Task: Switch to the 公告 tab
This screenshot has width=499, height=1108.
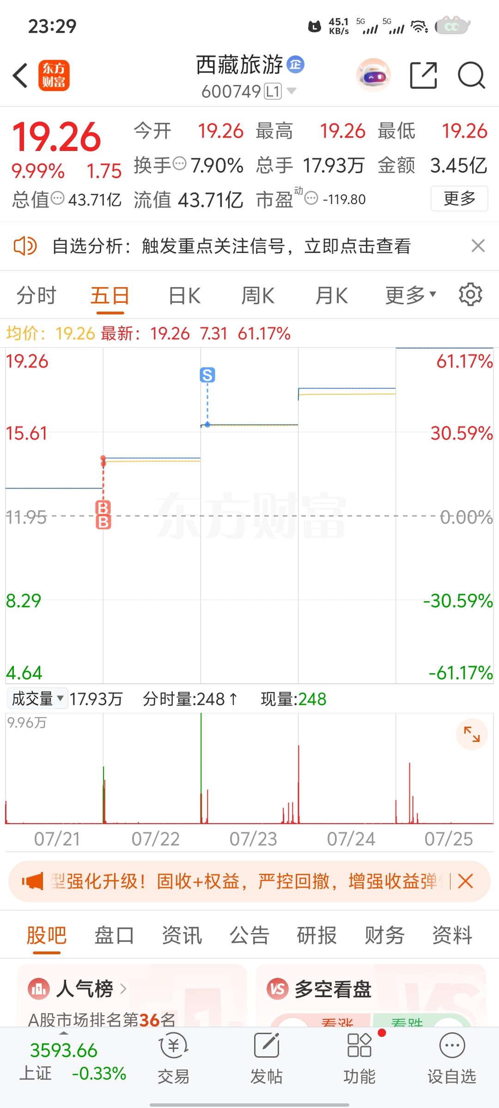Action: coord(249,935)
